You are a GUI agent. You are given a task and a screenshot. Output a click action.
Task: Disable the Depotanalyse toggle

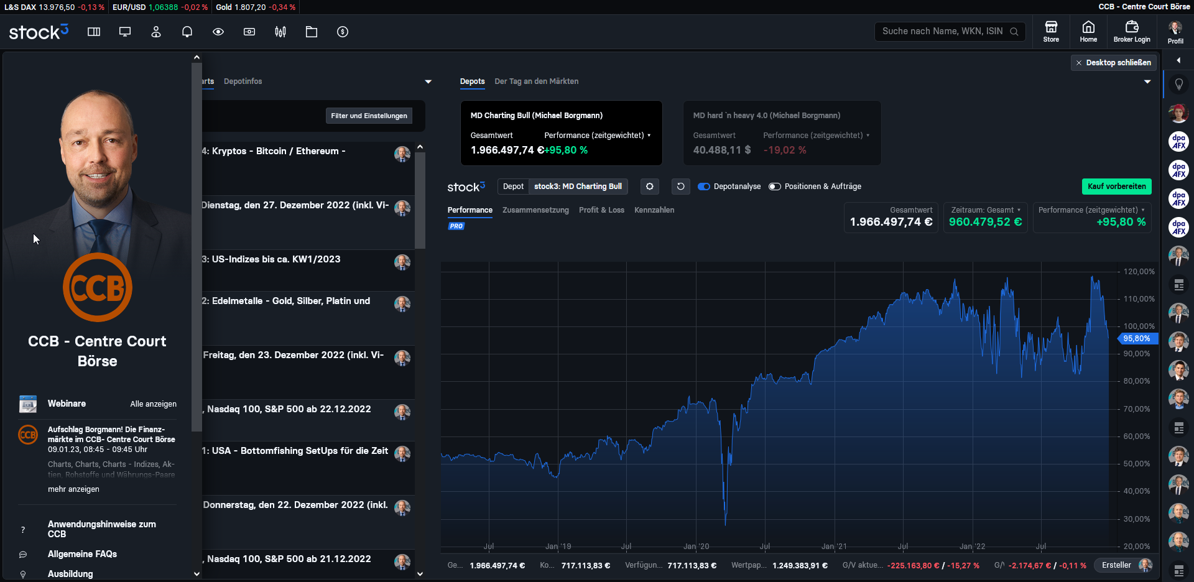pos(704,187)
